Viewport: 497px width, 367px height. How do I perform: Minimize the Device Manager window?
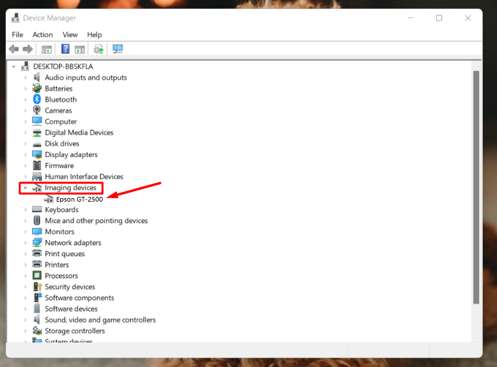coord(410,18)
